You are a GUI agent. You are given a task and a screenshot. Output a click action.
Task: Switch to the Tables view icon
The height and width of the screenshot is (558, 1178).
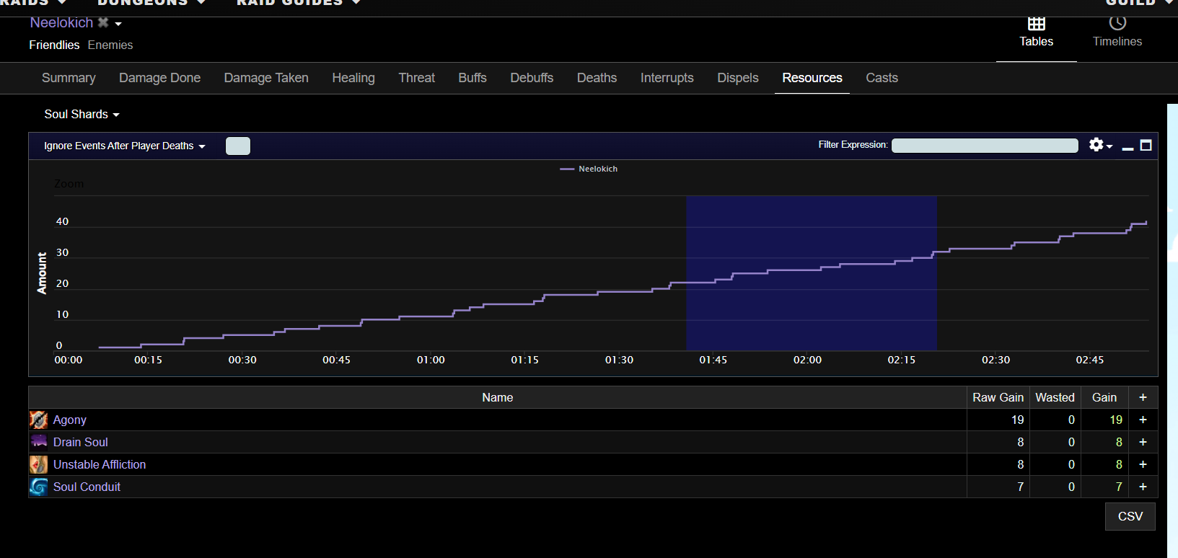[x=1036, y=25]
